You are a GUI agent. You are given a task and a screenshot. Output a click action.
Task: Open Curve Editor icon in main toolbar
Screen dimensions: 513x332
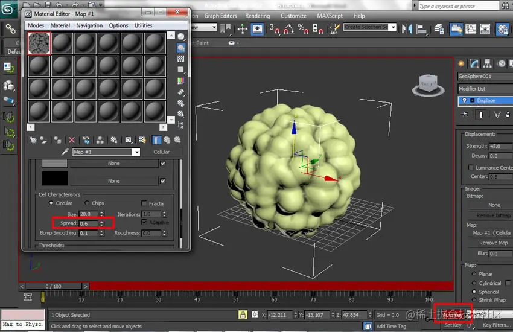click(x=471, y=29)
